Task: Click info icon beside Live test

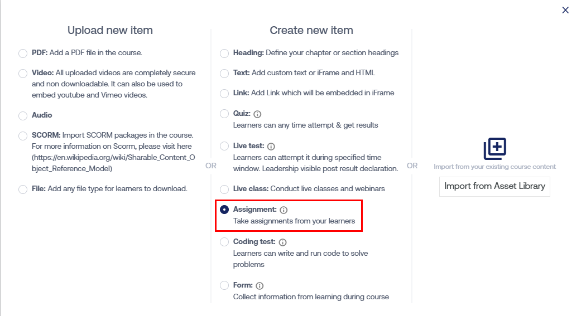Action: (271, 146)
